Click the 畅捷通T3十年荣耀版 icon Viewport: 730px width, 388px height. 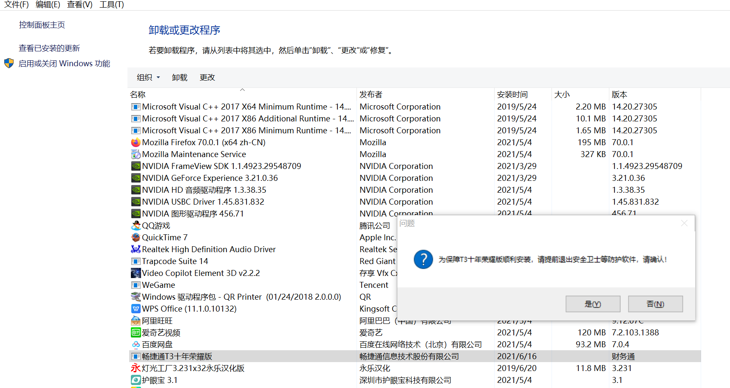tap(136, 356)
